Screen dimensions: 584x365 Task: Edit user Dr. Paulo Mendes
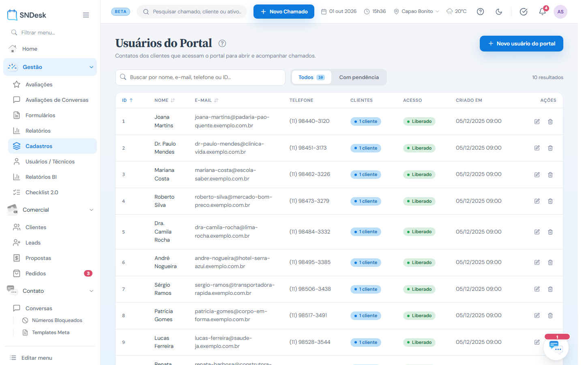coord(537,148)
